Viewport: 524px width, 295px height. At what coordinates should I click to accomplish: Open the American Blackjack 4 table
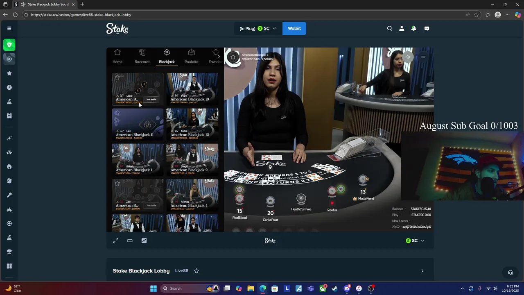click(192, 195)
